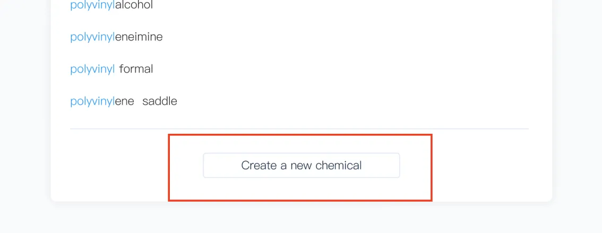Click blue "polyvinyl" text before "formal"

pyautogui.click(x=92, y=69)
